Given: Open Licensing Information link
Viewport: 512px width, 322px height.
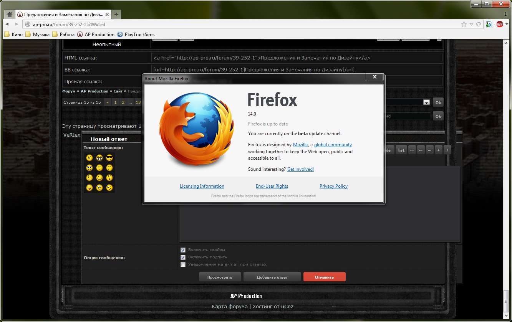Looking at the screenshot, I should pyautogui.click(x=202, y=186).
